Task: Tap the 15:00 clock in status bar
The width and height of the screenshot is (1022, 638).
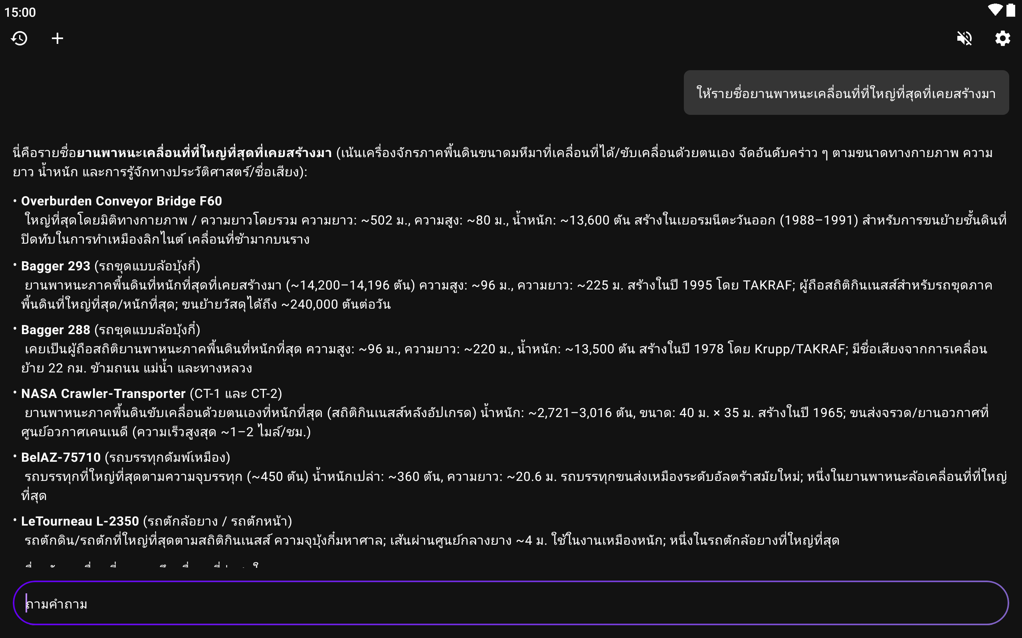Action: tap(20, 12)
